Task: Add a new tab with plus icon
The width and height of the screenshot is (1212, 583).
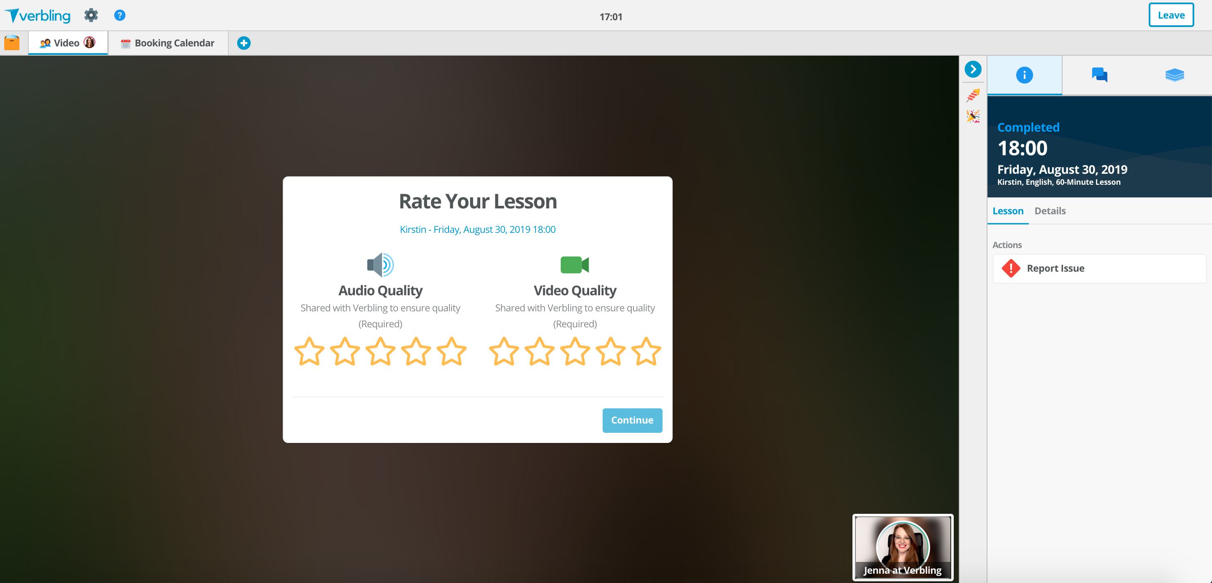Action: click(244, 43)
